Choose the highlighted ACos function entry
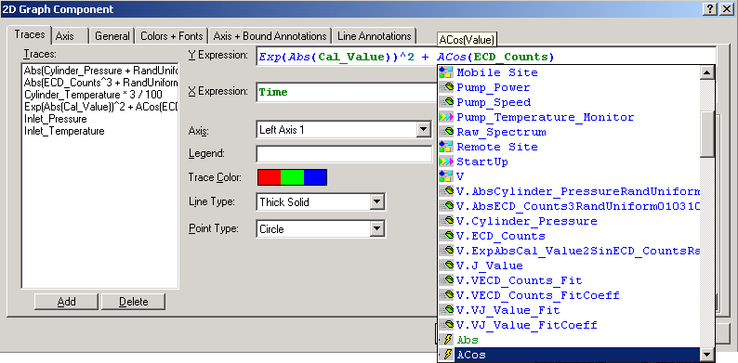 click(x=569, y=355)
